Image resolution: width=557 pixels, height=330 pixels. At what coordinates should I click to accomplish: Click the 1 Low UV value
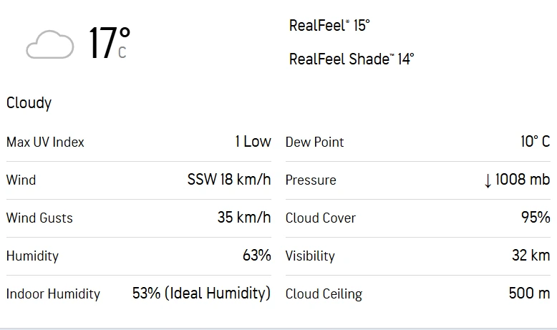pyautogui.click(x=253, y=142)
